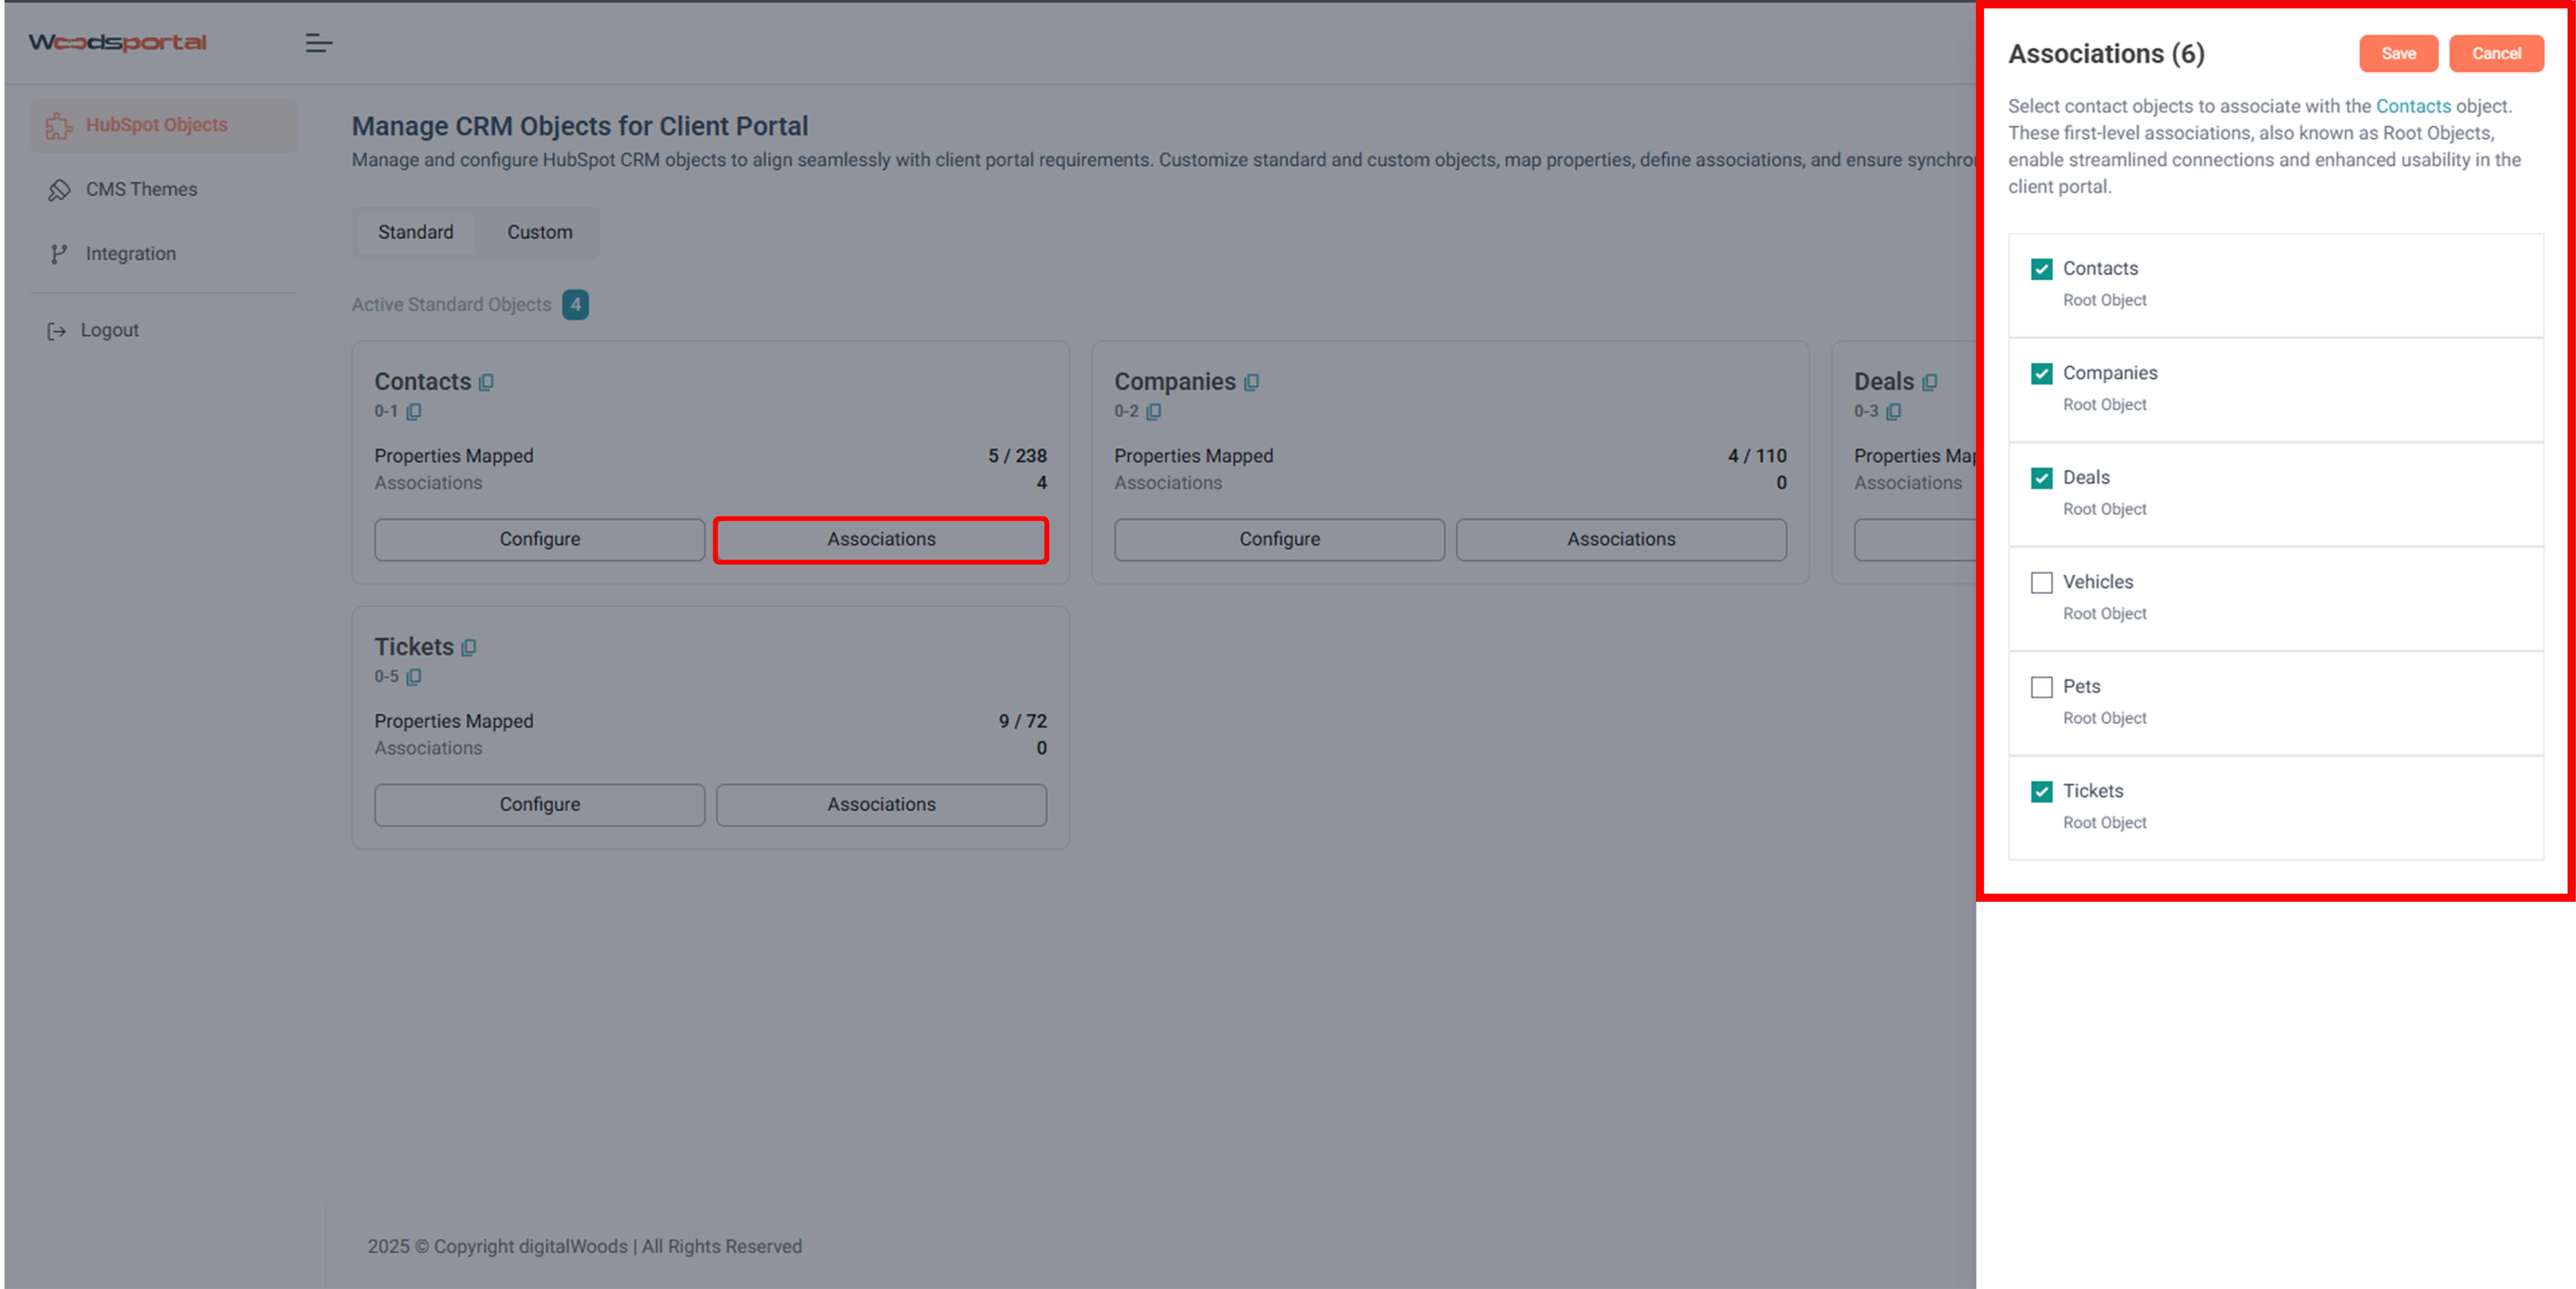Viewport: 2576px width, 1289px height.
Task: Click the Companies label in associations list
Action: 2110,373
